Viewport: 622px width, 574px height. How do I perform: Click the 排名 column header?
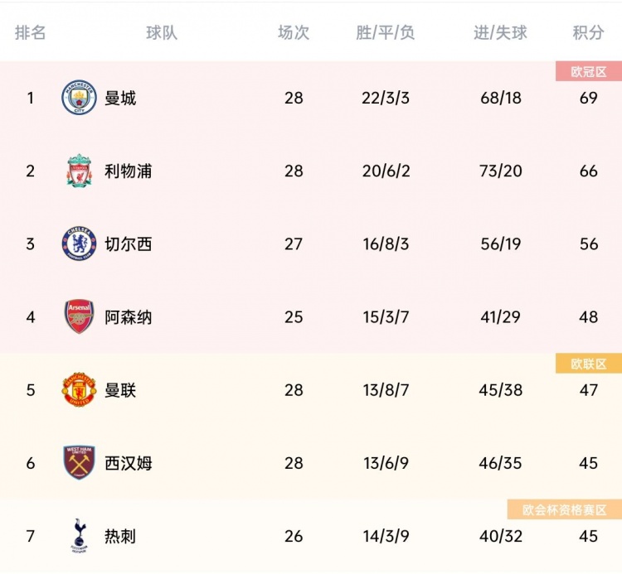tap(30, 32)
